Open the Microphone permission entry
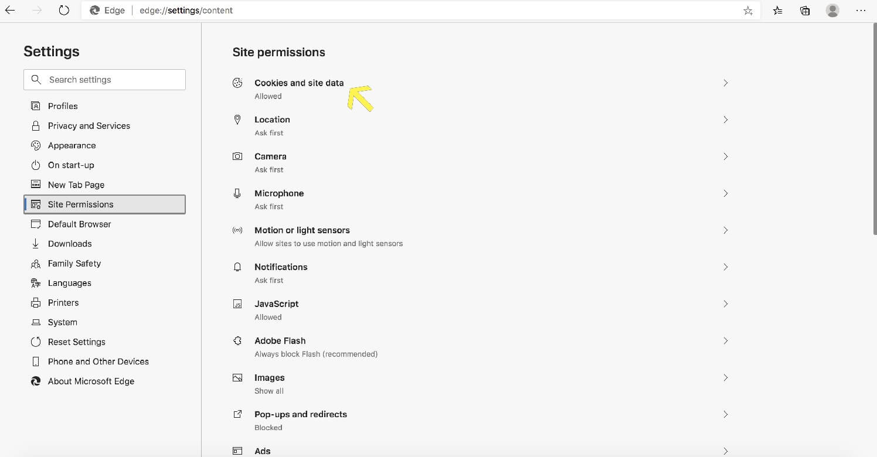Screen dimensions: 877x457 click(279, 193)
